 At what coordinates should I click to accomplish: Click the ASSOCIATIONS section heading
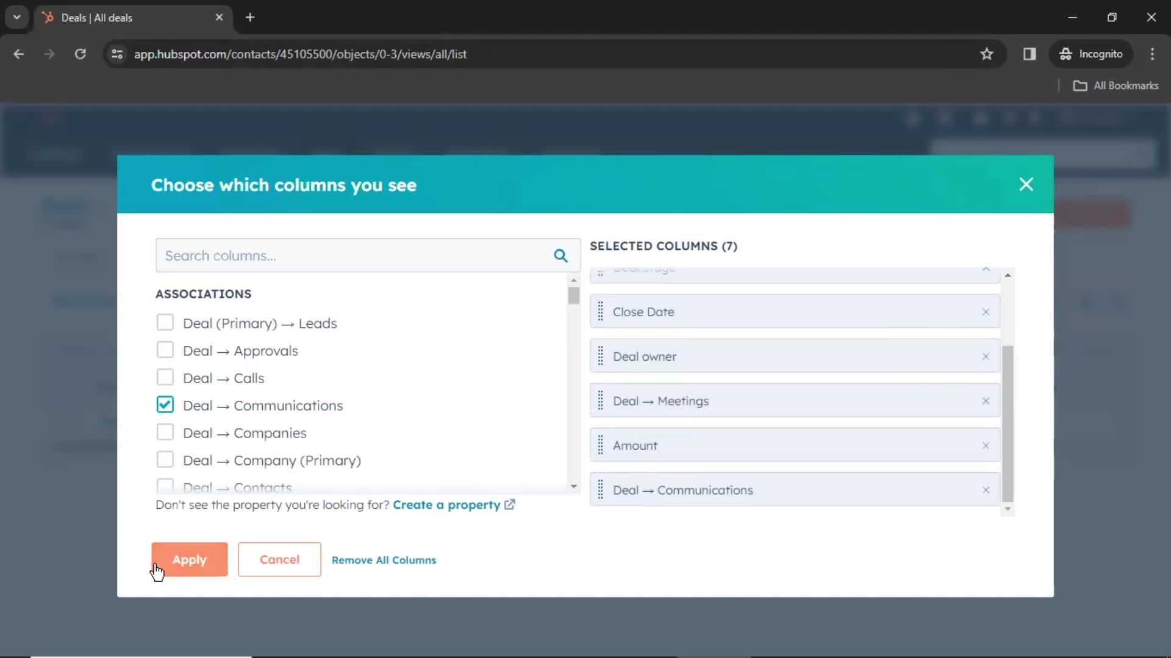tap(203, 294)
